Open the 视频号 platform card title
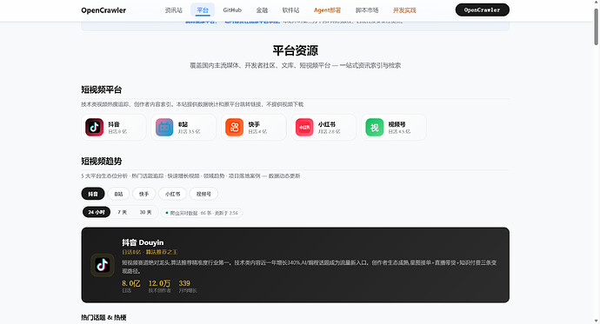The width and height of the screenshot is (600, 324). pos(397,124)
